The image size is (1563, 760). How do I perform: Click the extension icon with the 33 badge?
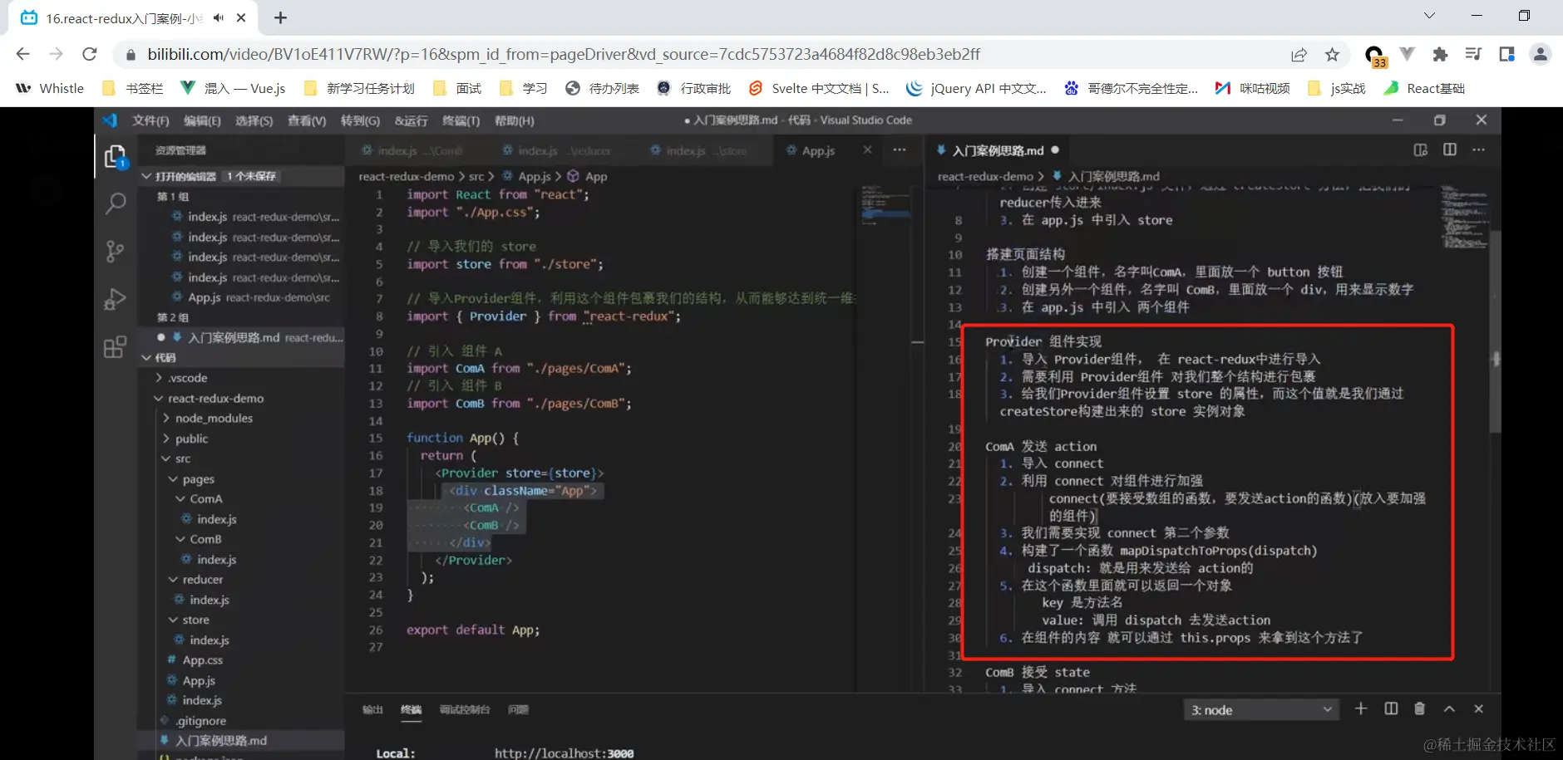1375,56
